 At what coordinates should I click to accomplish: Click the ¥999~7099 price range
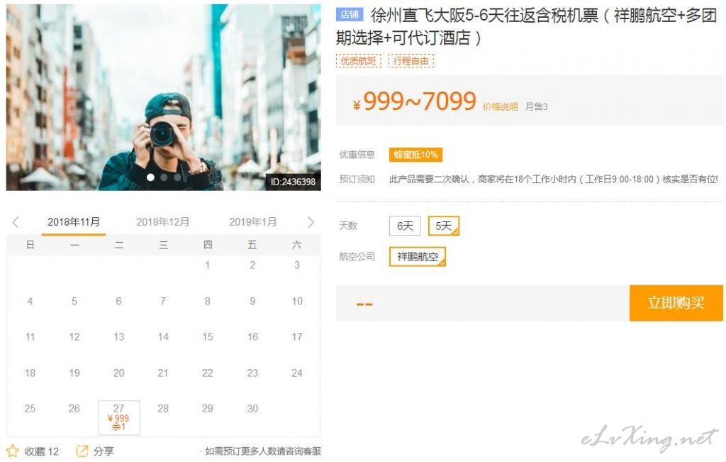pyautogui.click(x=414, y=101)
